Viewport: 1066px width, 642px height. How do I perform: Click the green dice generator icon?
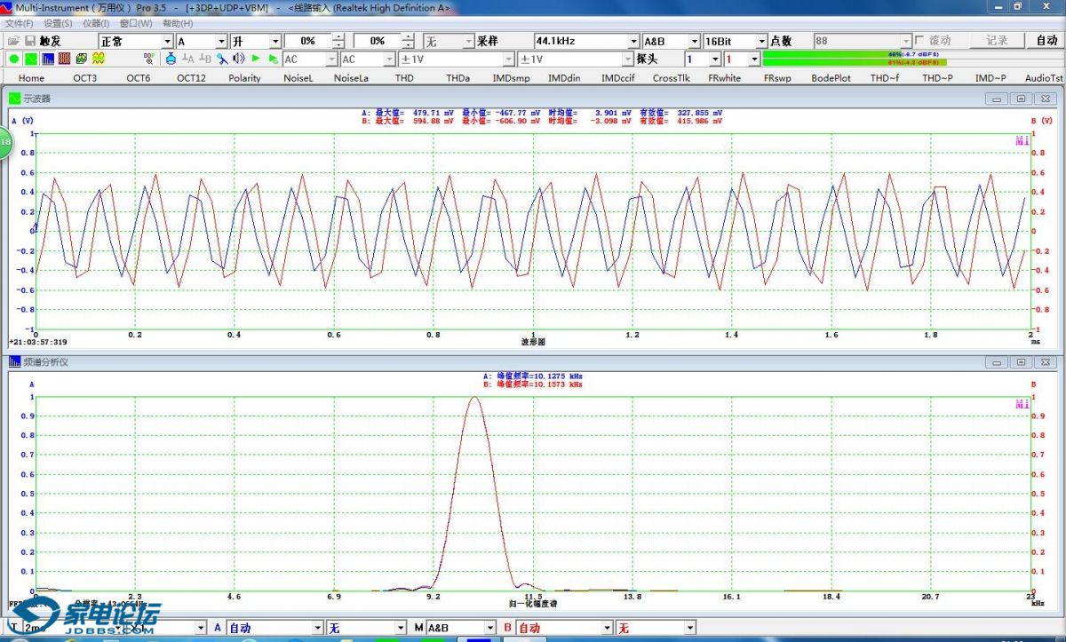coord(81,59)
